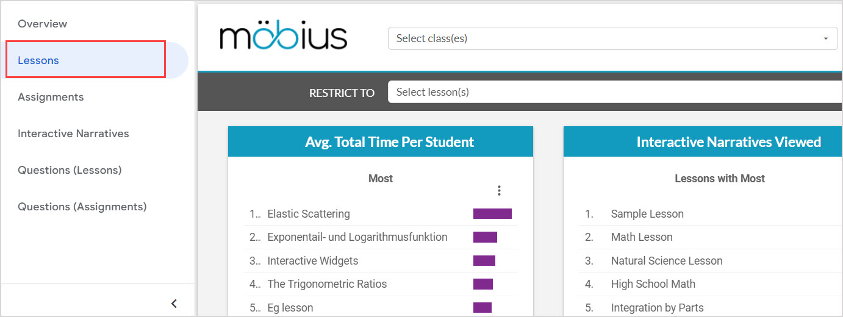
Task: Open the Select lesson(s) dropdown
Action: [x=615, y=92]
